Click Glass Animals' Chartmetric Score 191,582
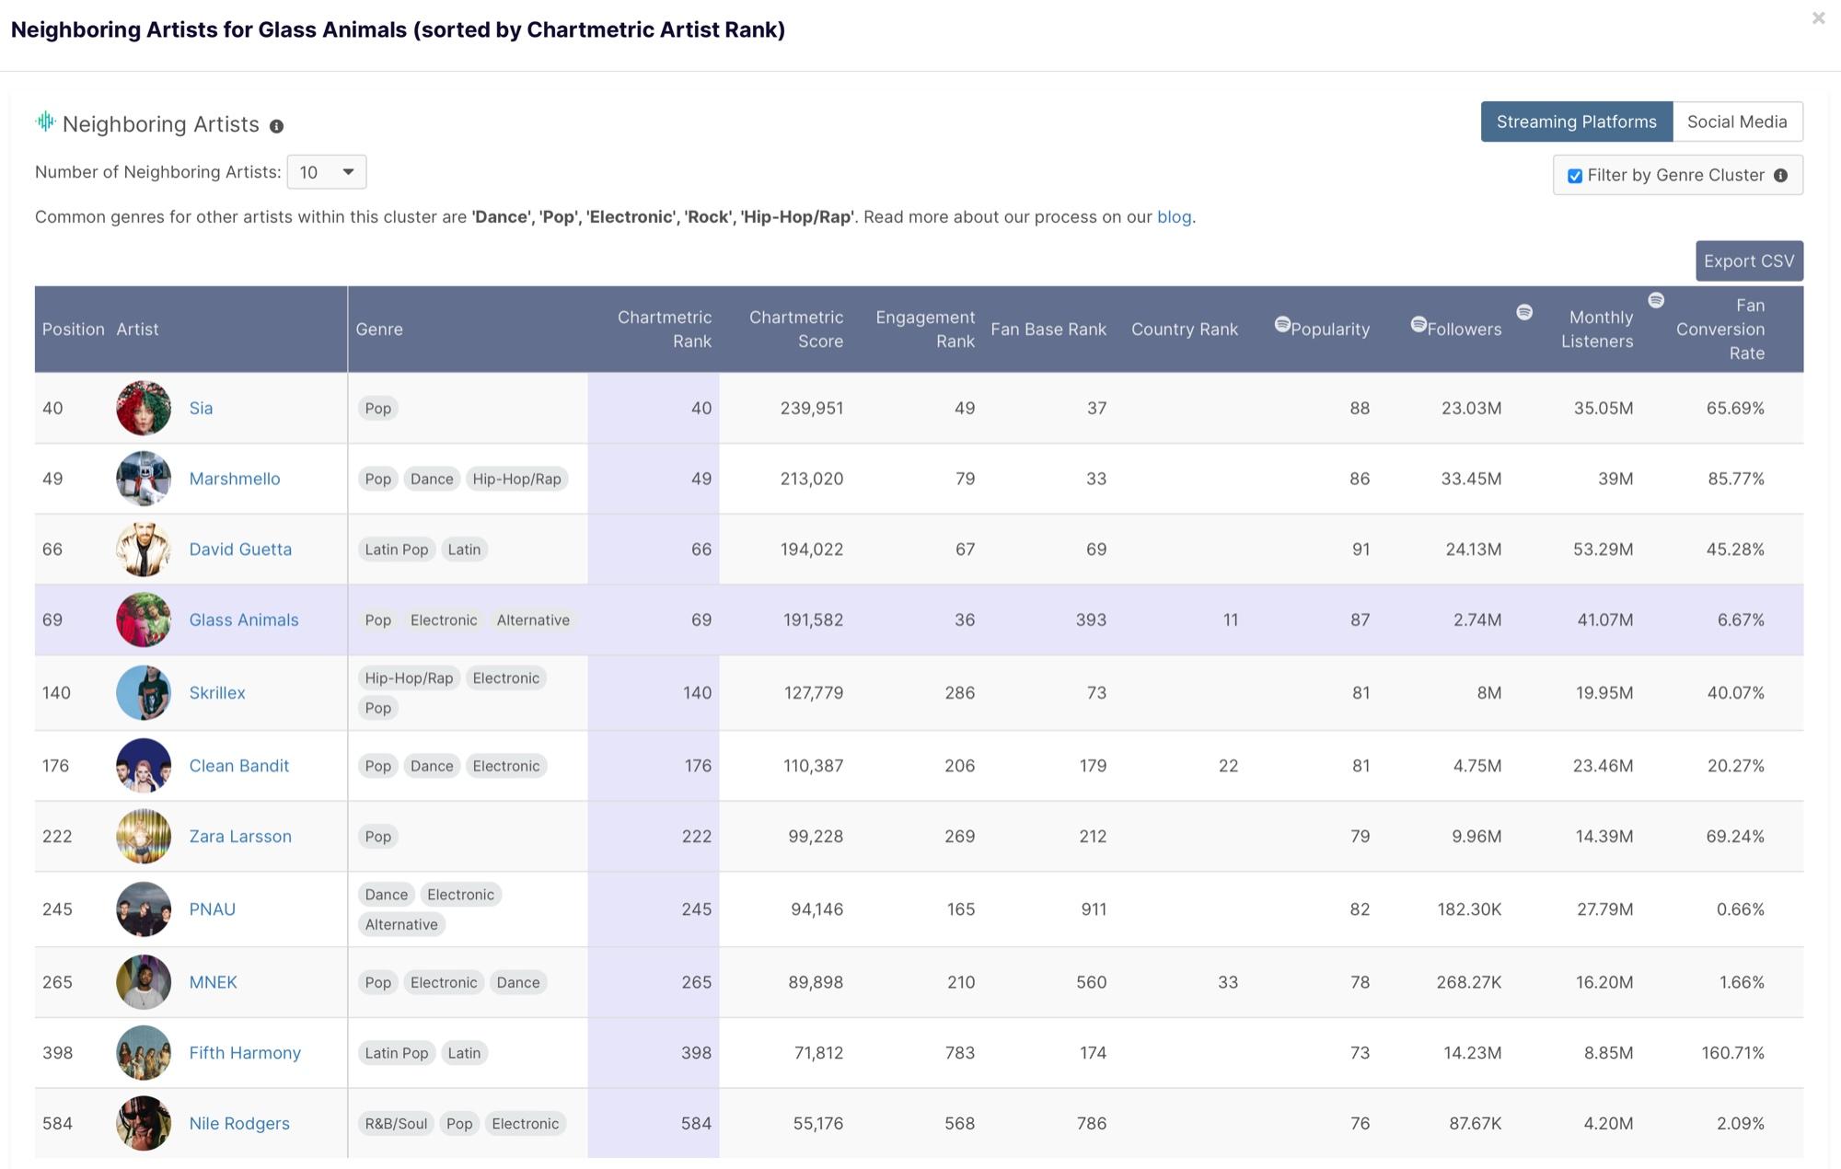The height and width of the screenshot is (1169, 1841). tap(813, 620)
